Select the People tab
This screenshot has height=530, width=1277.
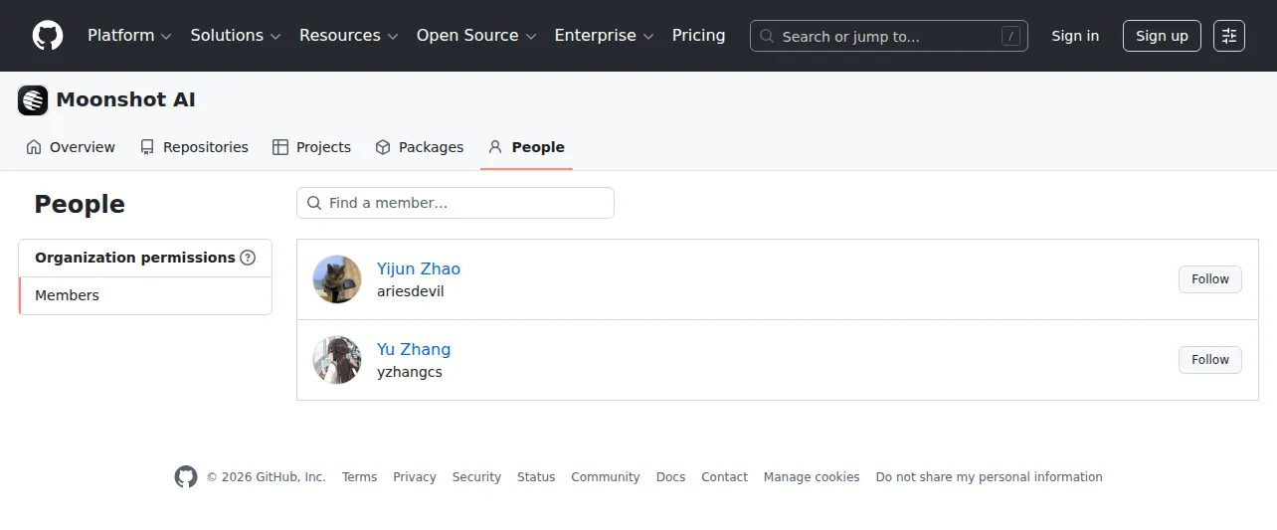click(x=526, y=147)
